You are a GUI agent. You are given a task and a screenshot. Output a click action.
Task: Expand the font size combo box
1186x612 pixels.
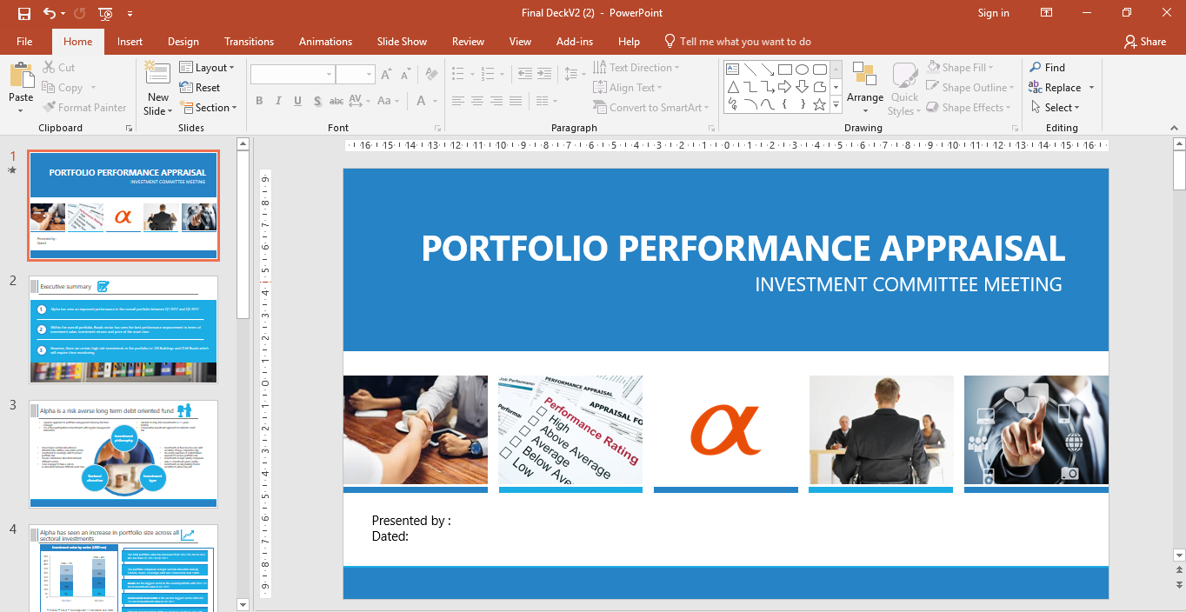pyautogui.click(x=370, y=75)
